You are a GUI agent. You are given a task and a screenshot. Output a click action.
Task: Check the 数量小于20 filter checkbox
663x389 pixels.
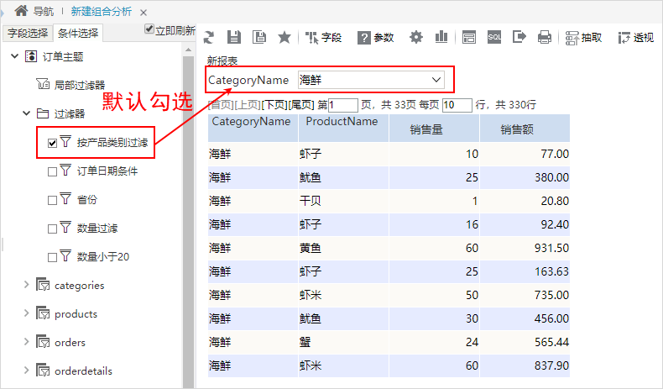coord(52,257)
